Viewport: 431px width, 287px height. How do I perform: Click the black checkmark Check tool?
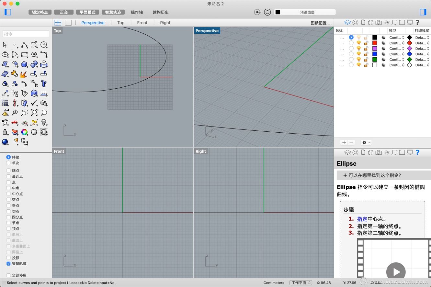pyautogui.click(x=34, y=103)
